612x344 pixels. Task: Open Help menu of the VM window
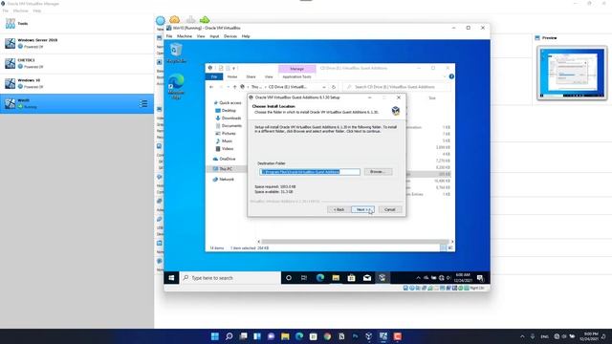[x=246, y=36]
